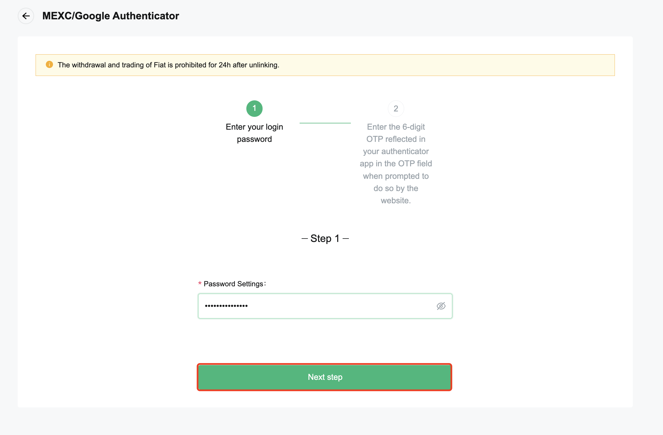
Task: Click the green progress line between steps
Action: 325,123
